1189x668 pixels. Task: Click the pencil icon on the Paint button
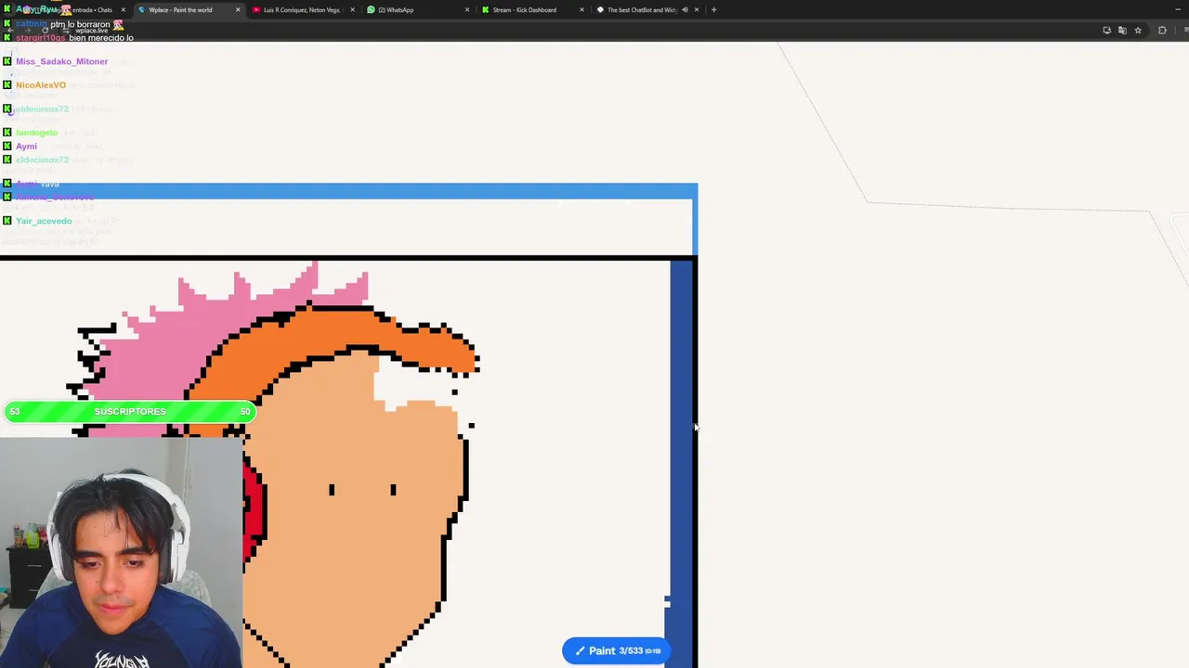point(580,650)
